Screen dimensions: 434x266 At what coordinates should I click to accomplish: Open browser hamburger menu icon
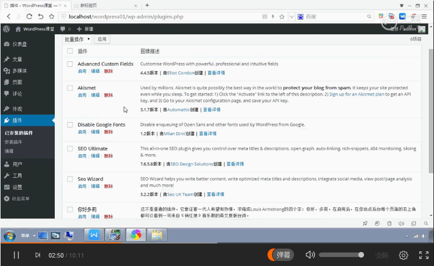(424, 16)
